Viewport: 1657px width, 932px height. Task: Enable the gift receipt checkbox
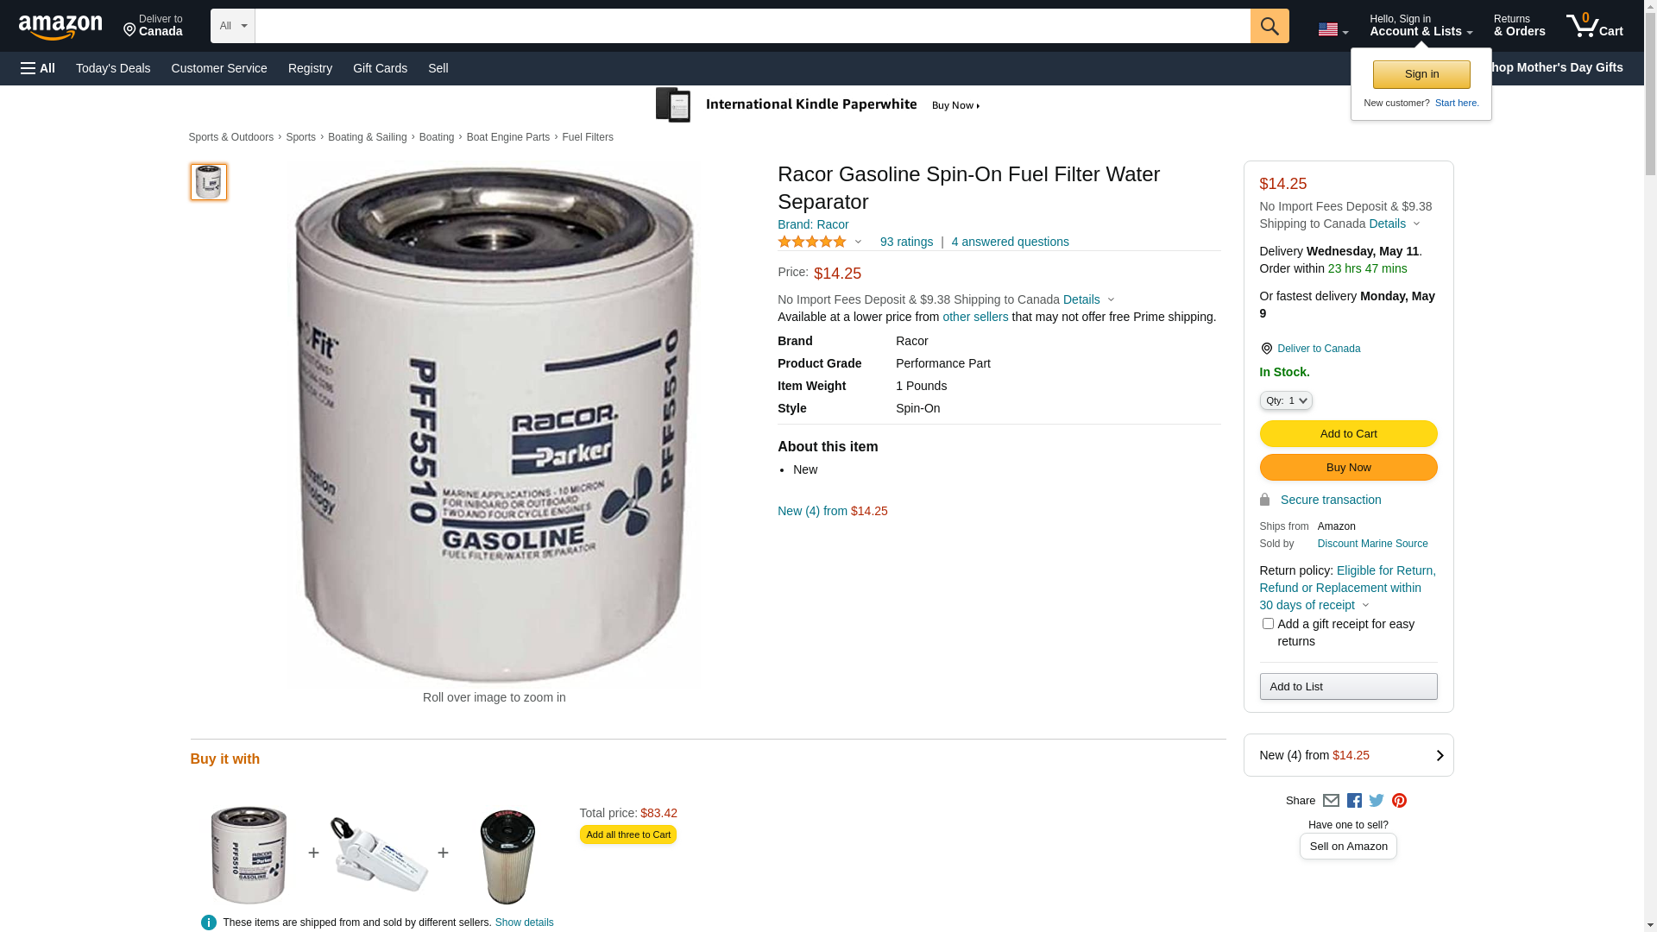pos(1267,623)
